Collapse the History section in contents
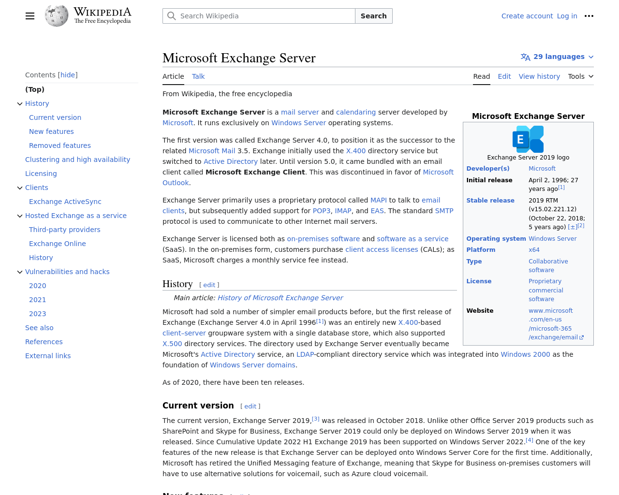The height and width of the screenshot is (495, 619). [20, 104]
